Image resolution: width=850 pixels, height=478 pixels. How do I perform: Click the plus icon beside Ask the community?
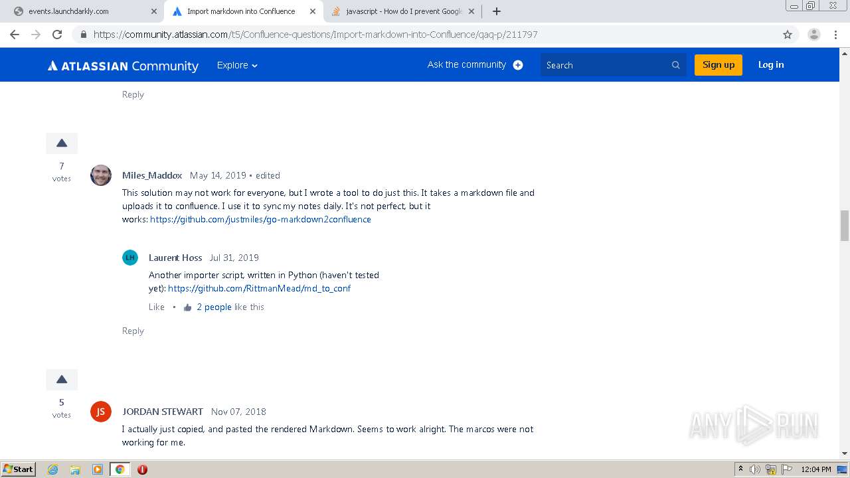pos(518,65)
